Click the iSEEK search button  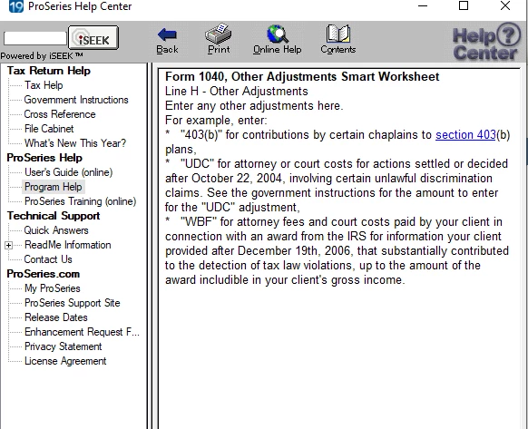tap(93, 38)
